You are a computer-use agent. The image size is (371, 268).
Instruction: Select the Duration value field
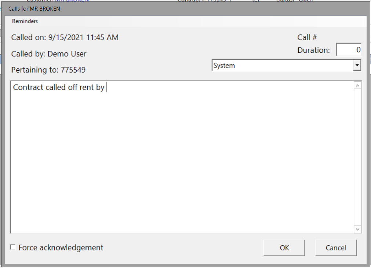pos(349,49)
